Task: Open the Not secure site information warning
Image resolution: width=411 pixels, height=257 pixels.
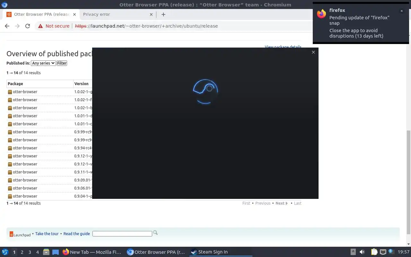Action: (x=54, y=26)
